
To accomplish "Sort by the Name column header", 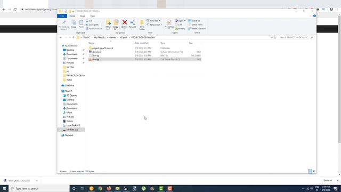I will (91, 43).
